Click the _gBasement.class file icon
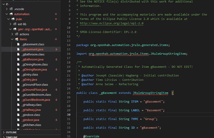The image size is (214, 138). point(18,44)
